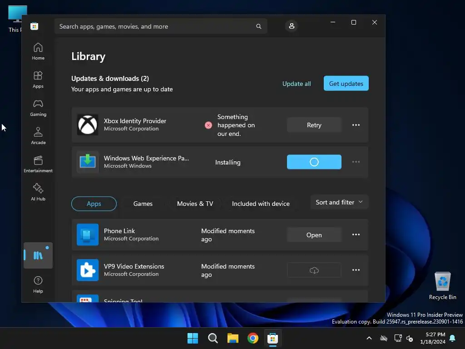Viewport: 465px width, 349px height.
Task: Click the Get updates button
Action: tap(346, 84)
